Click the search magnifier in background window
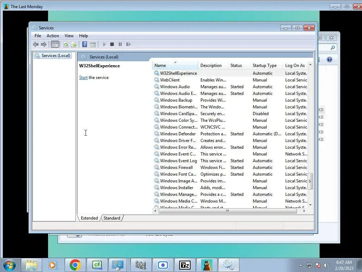Viewport: 362px width, 272px height. 333,47
